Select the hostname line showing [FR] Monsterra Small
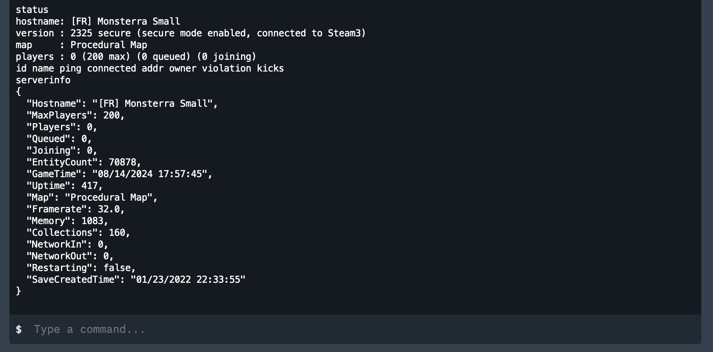Viewport: 713px width, 352px height. coord(98,21)
